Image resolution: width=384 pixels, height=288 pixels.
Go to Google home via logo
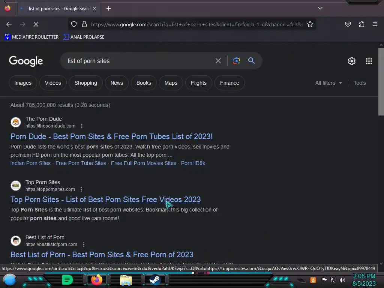pyautogui.click(x=26, y=61)
